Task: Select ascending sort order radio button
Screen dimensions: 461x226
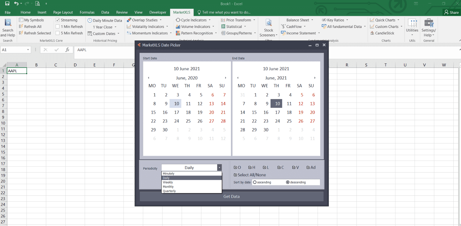Action: [255, 183]
